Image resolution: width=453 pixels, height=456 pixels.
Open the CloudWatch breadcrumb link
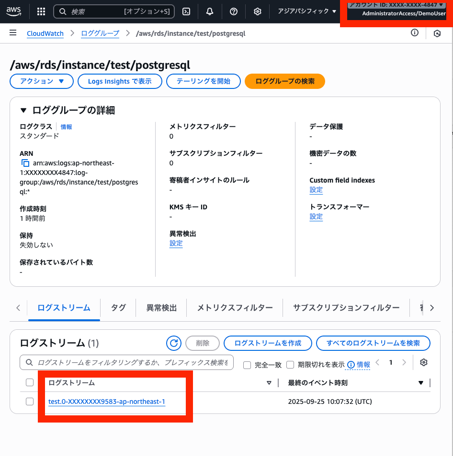[45, 33]
